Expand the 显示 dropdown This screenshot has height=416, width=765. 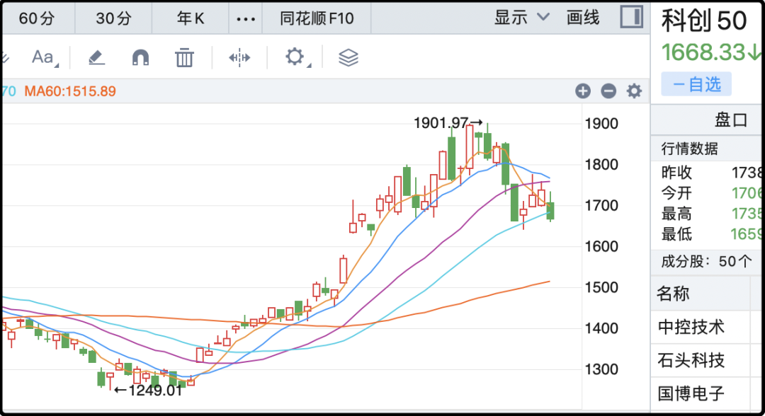(x=522, y=18)
